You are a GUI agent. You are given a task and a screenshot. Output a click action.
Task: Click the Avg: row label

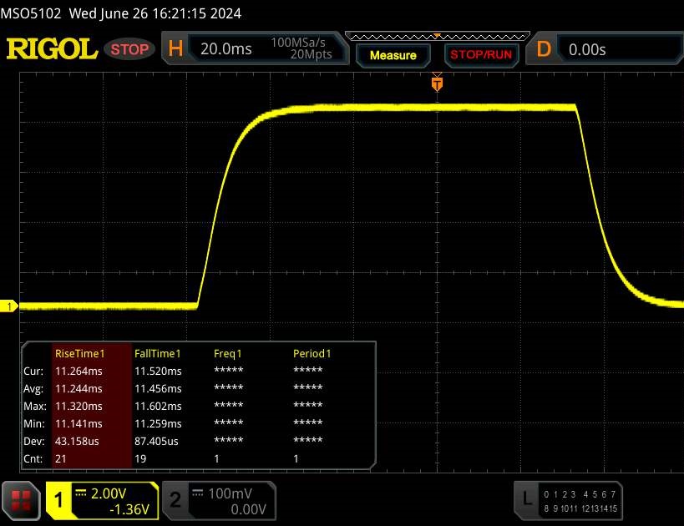click(x=33, y=388)
